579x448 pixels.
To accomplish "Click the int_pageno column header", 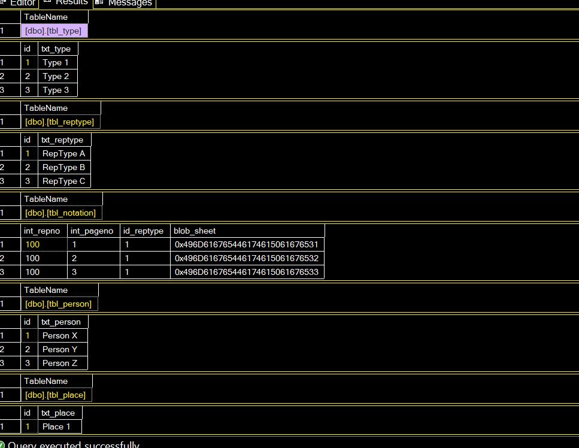I will (x=92, y=231).
